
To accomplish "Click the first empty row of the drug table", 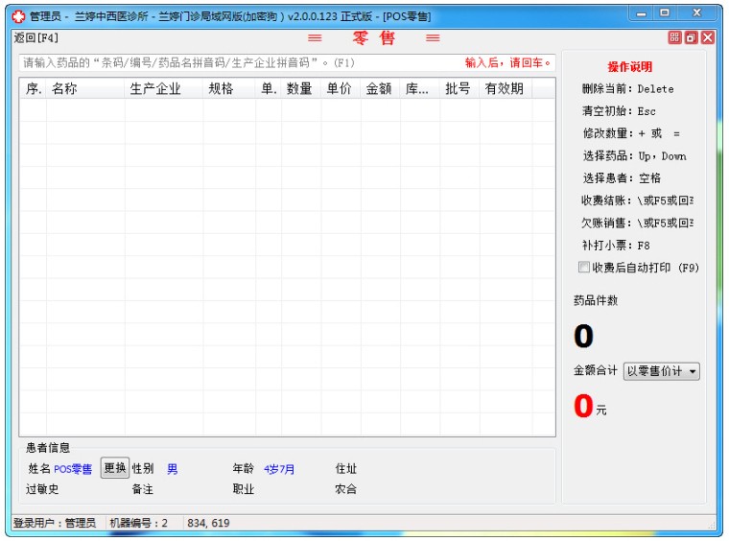I will coord(288,110).
